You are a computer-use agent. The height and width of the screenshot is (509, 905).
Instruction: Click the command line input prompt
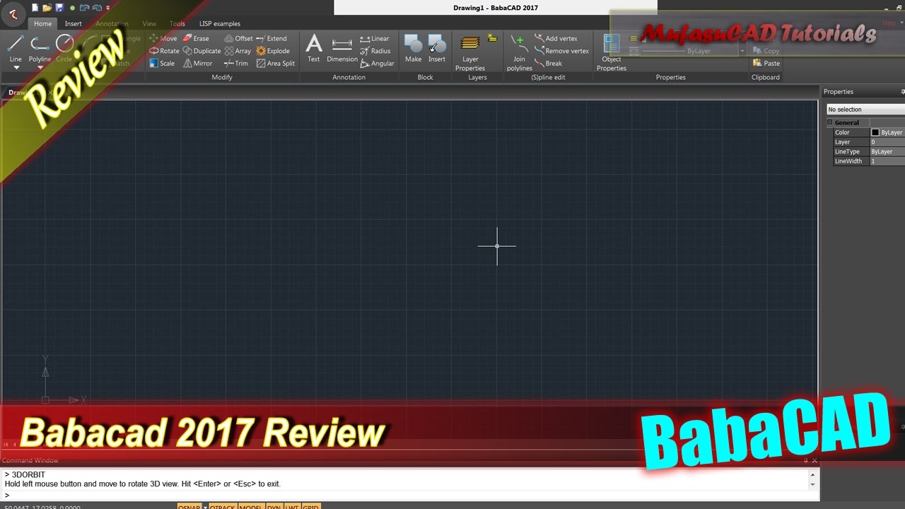coord(407,495)
